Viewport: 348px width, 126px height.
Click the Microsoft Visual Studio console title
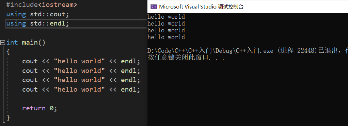coord(201,7)
